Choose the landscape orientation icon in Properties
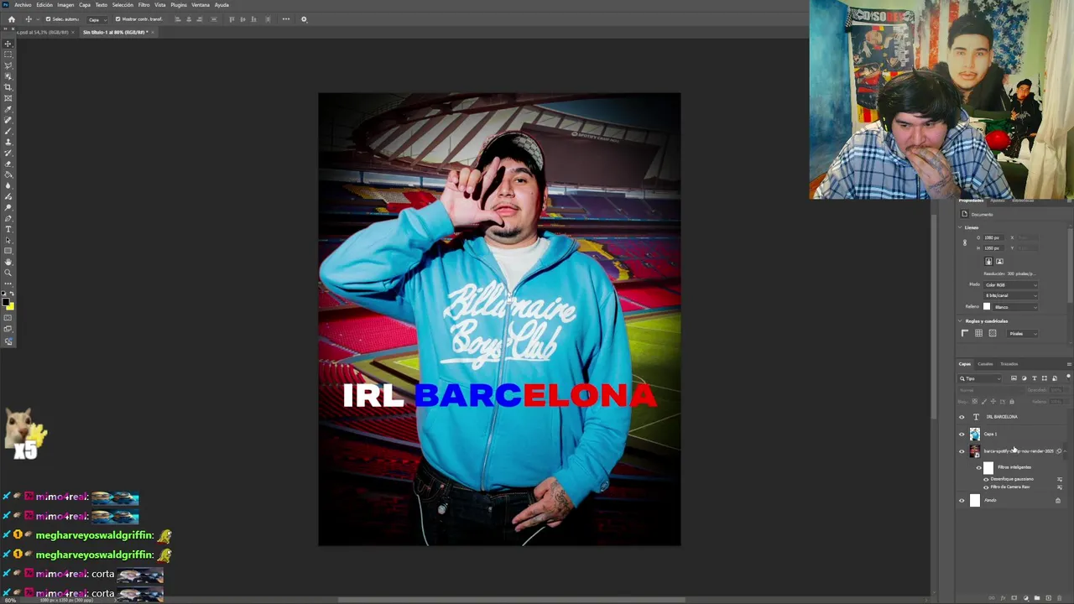The width and height of the screenshot is (1074, 604). click(x=999, y=261)
